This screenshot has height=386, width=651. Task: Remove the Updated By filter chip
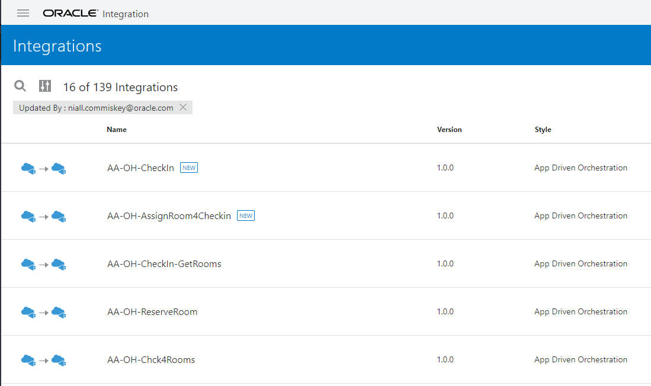click(184, 108)
